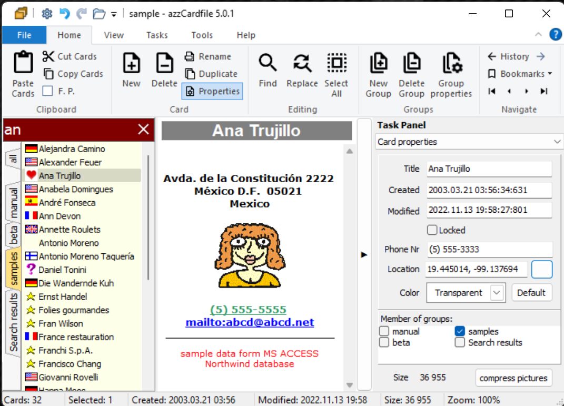This screenshot has width=564, height=406.
Task: Click the button next to Location field
Action: click(x=542, y=269)
